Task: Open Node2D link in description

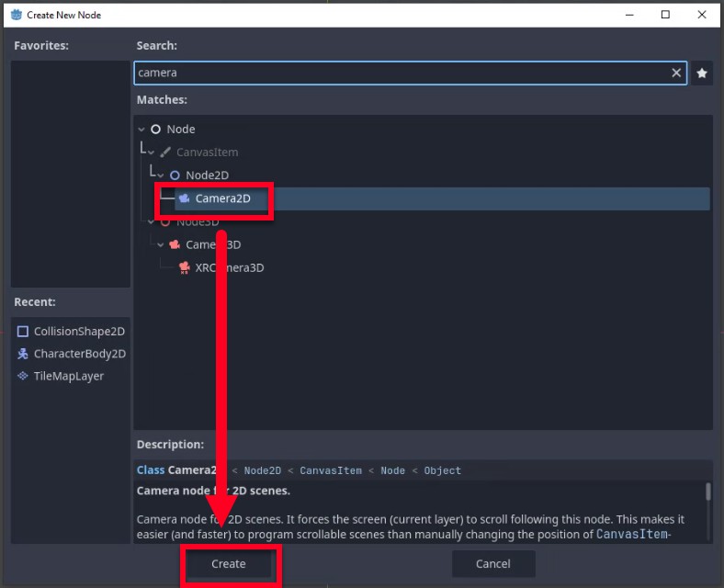Action: click(x=262, y=470)
